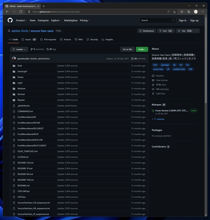Image resolution: width=210 pixels, height=220 pixels.
Task: Switch to the Code tab
Action: click(x=13, y=39)
